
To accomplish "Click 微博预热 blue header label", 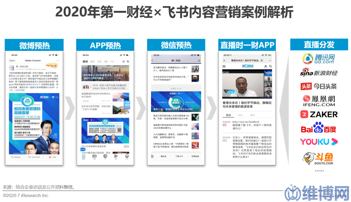I will tap(34, 45).
